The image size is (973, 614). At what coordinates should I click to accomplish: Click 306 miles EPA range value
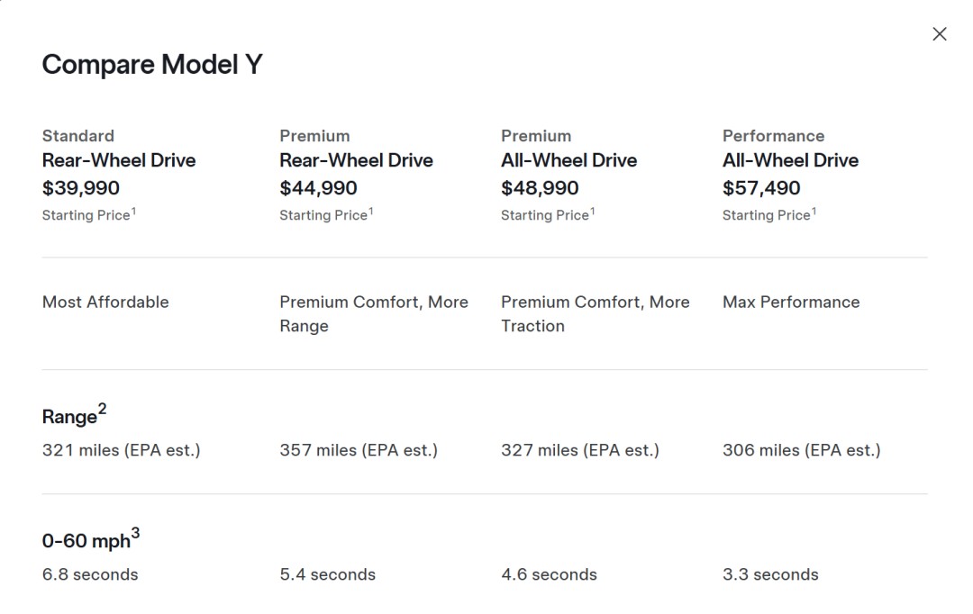801,450
